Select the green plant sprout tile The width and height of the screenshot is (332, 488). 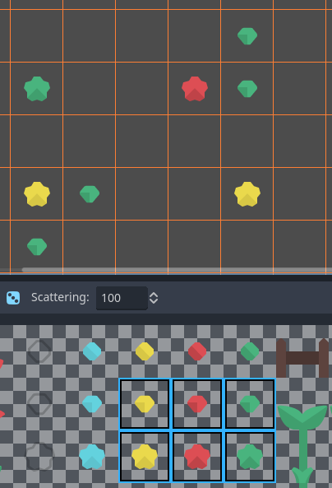(x=302, y=445)
